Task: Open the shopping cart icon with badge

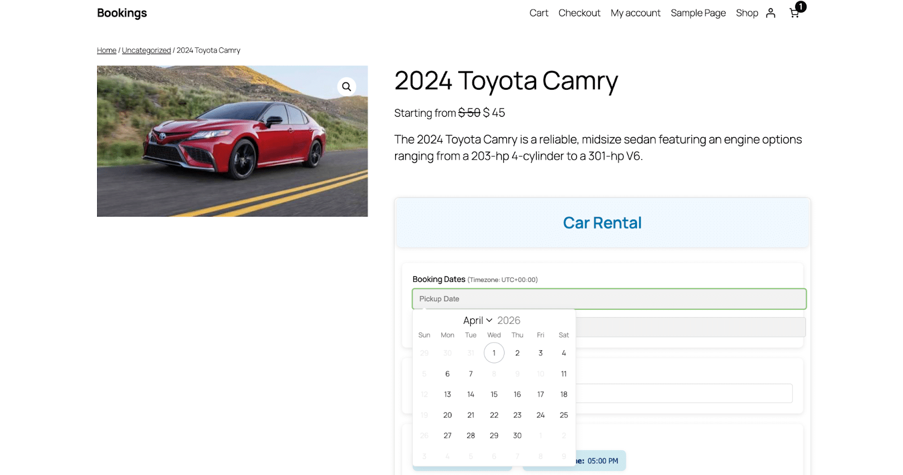Action: pyautogui.click(x=795, y=11)
